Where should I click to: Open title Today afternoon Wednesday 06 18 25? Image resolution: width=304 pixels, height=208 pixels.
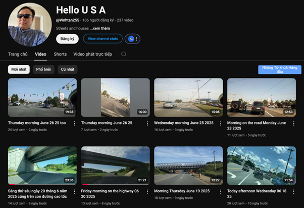[257, 194]
